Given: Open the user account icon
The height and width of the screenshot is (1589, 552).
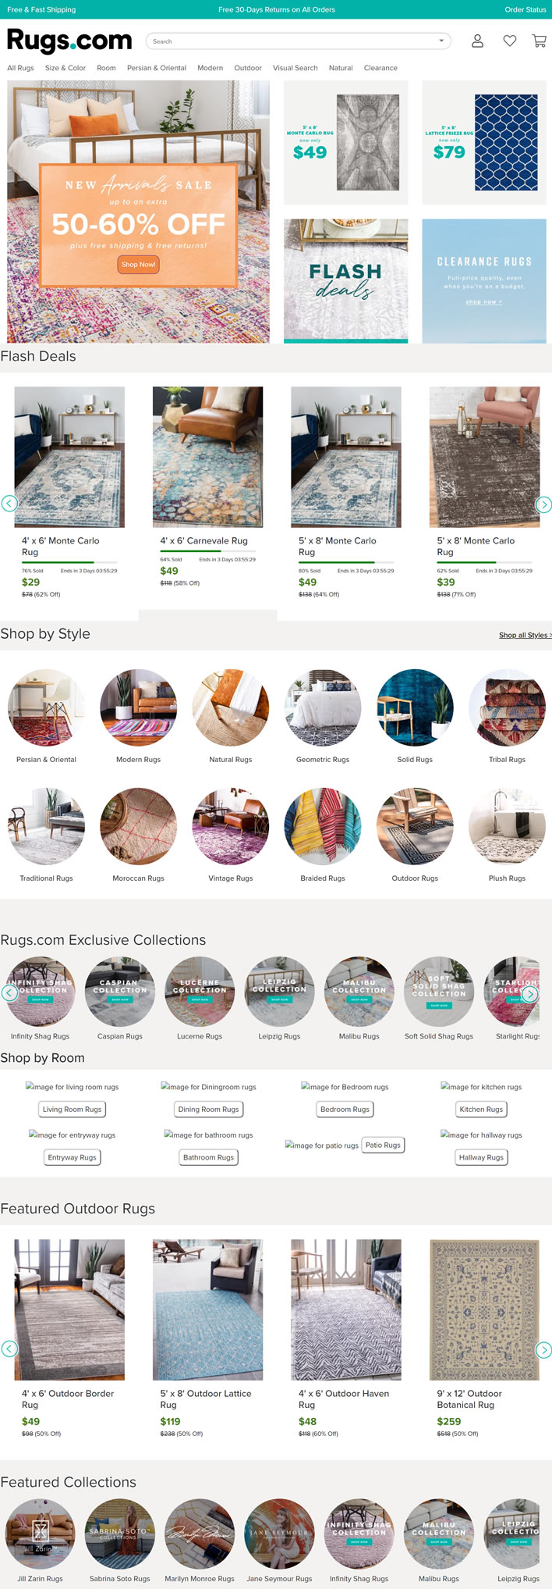Looking at the screenshot, I should point(477,41).
